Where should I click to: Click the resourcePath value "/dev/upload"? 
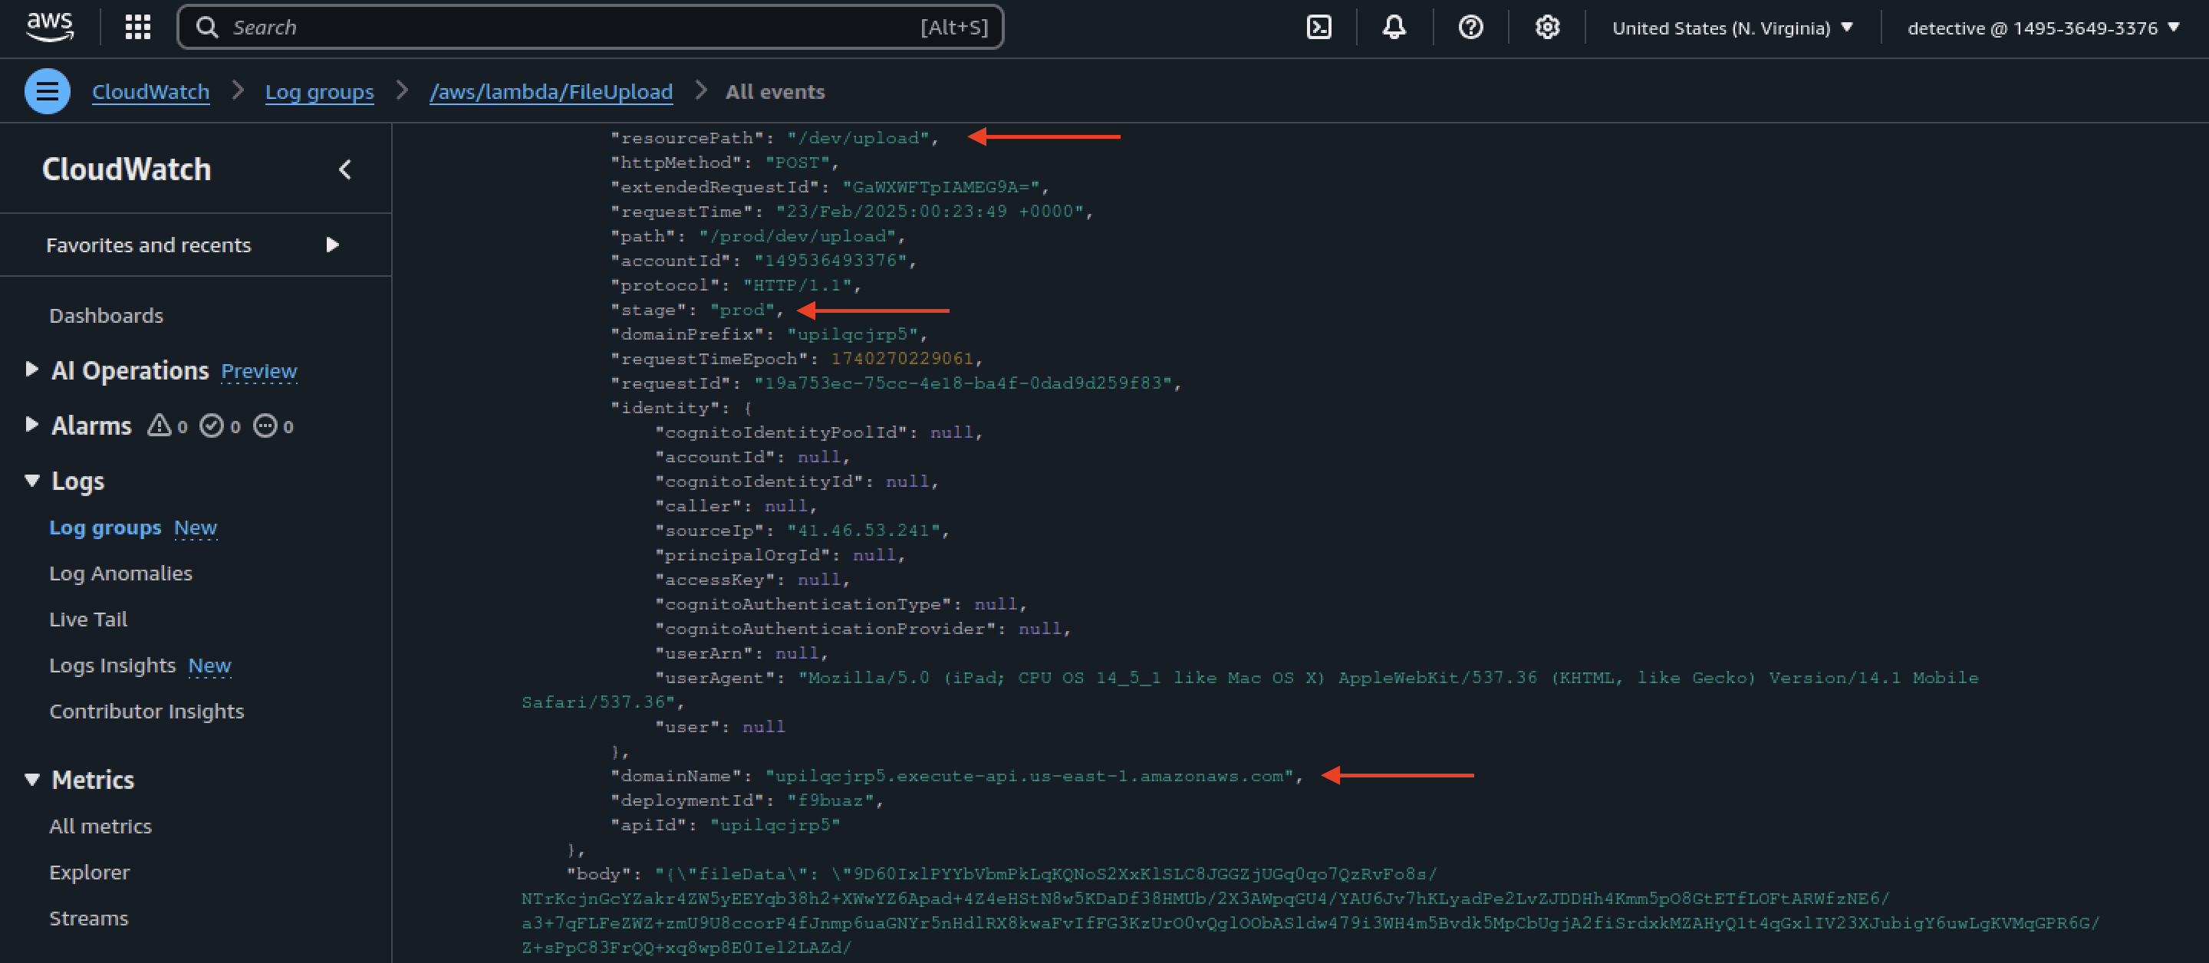(858, 137)
